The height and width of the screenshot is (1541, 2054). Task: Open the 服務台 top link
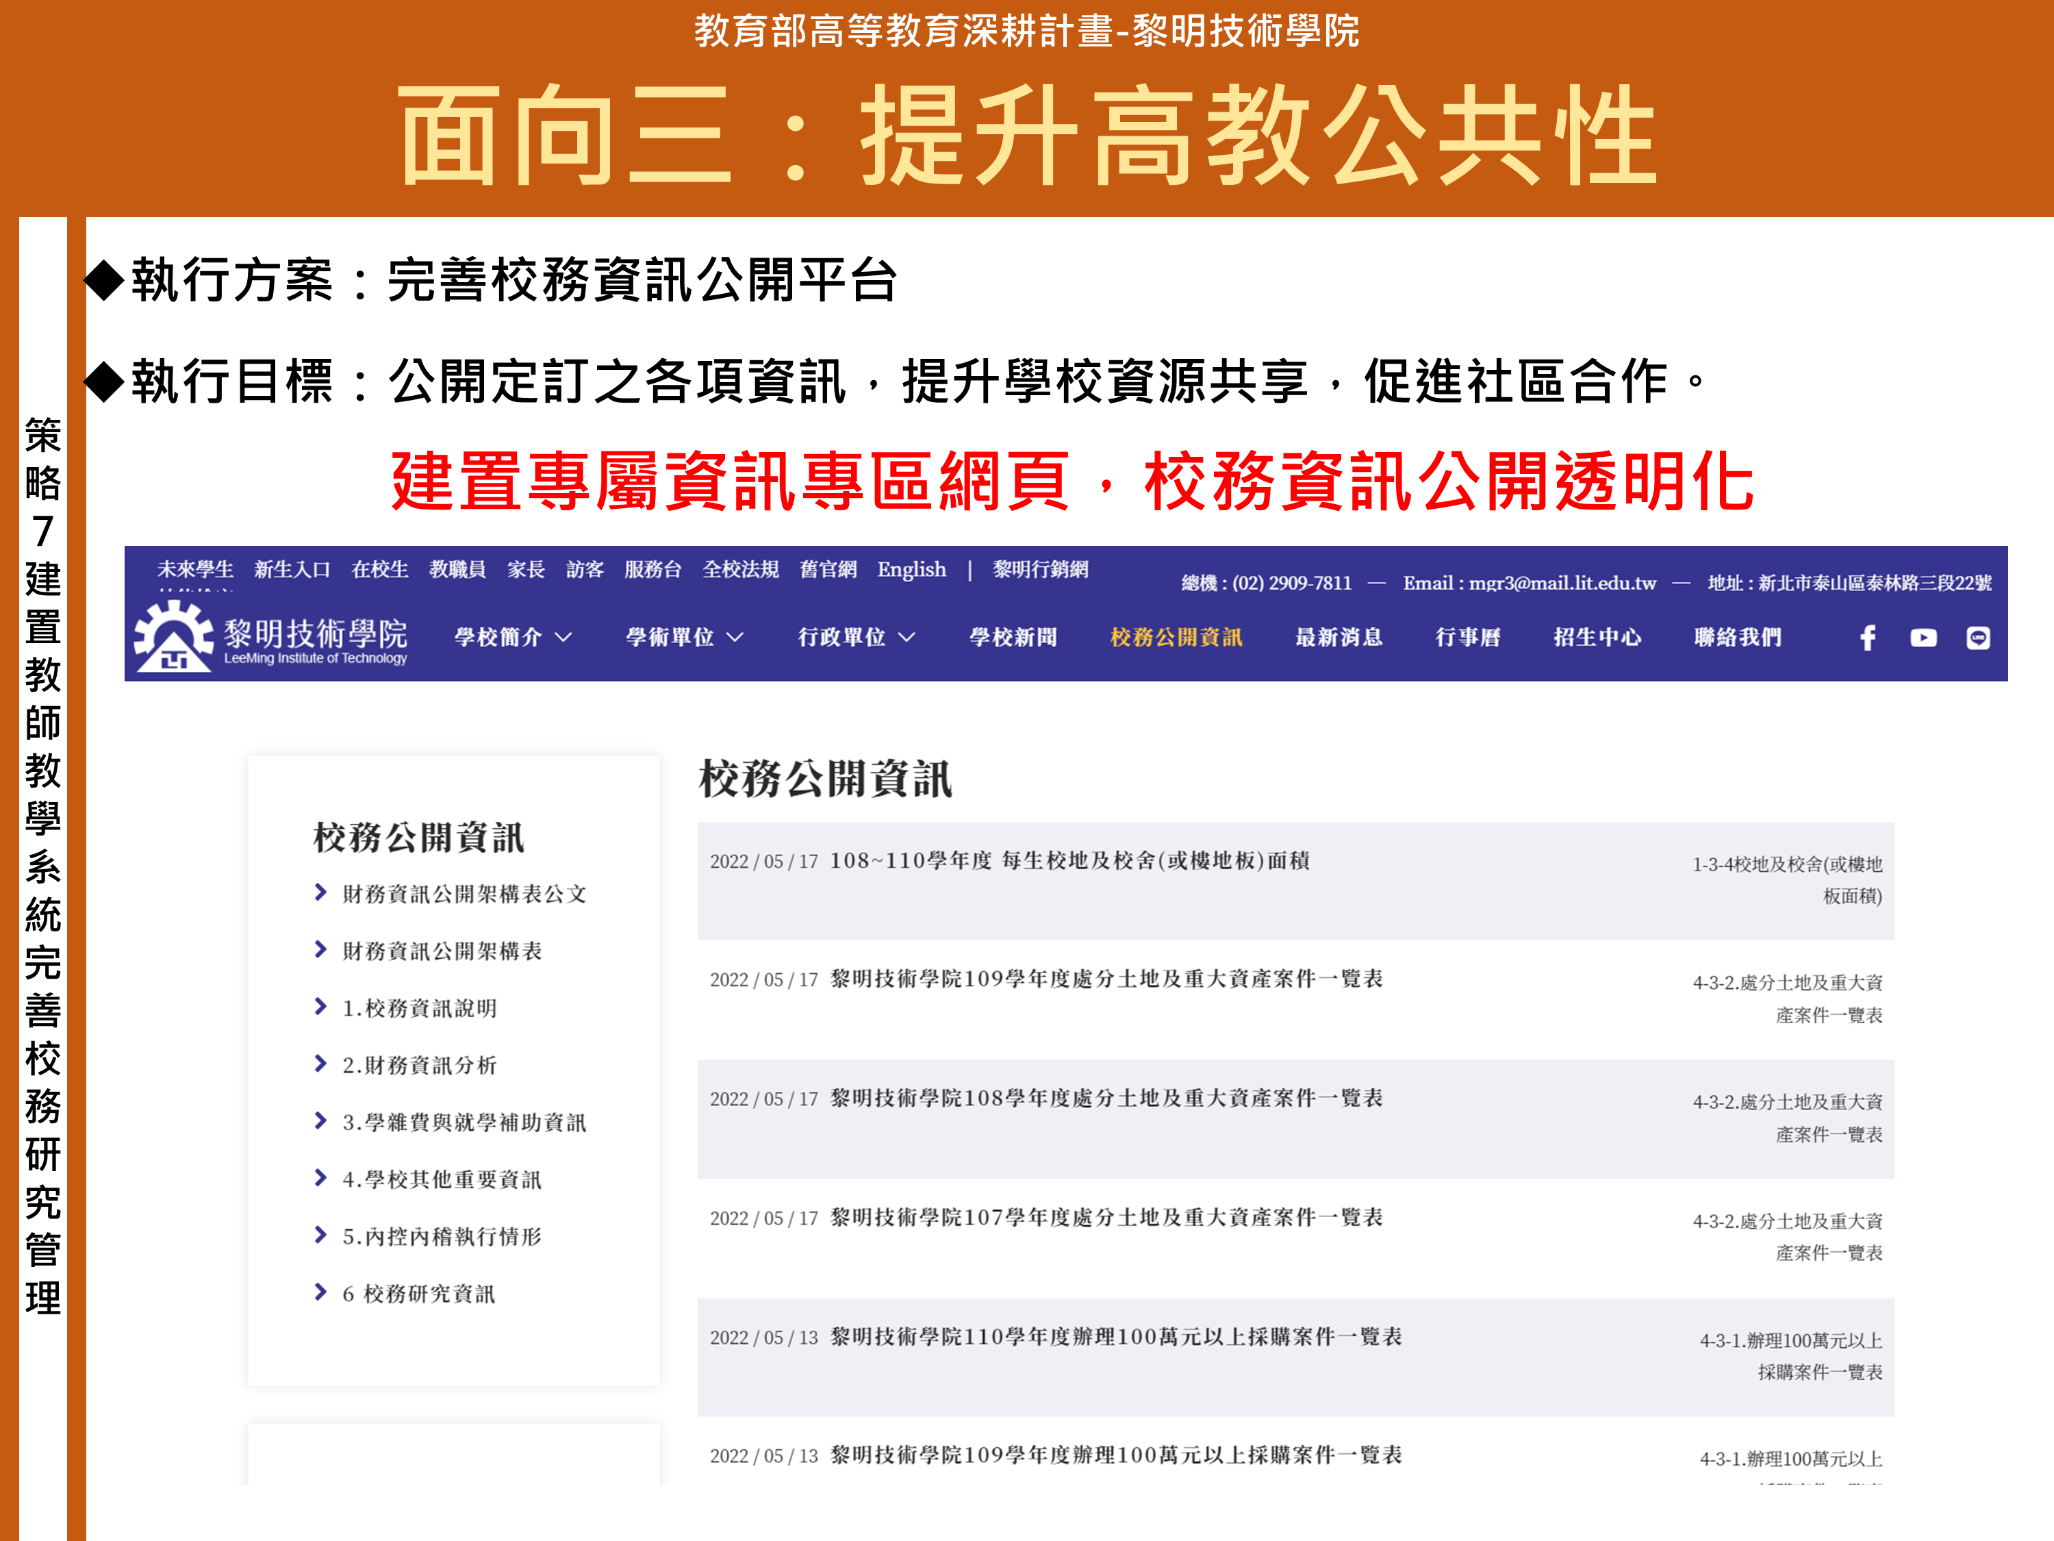click(652, 569)
